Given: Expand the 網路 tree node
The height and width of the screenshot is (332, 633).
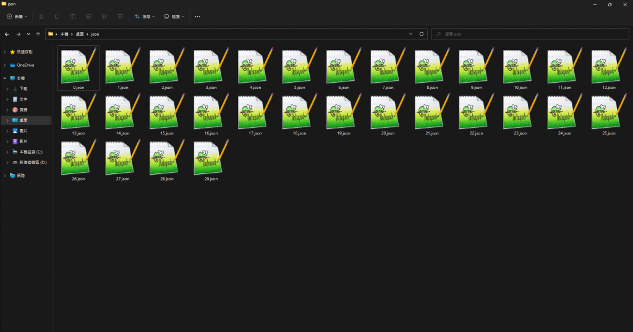Looking at the screenshot, I should pos(5,176).
